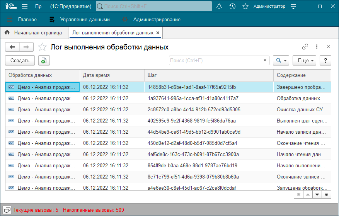
Task: Create a new entry by copying icon
Action: 44,60
